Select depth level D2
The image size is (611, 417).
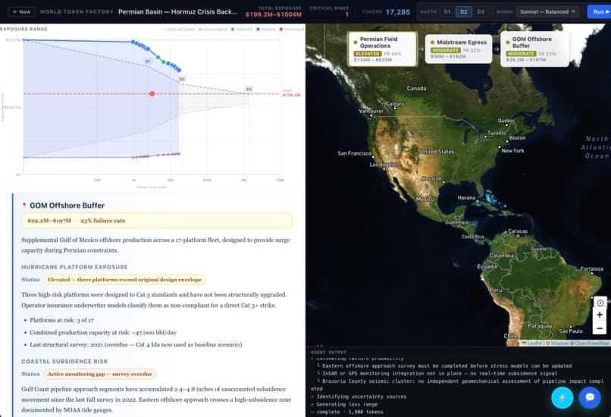point(464,11)
